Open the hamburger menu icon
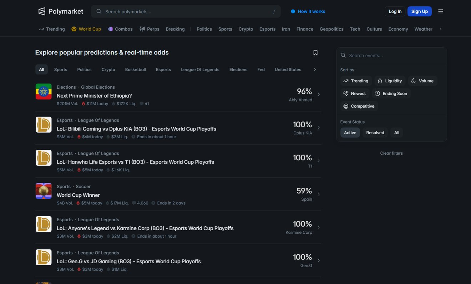The width and height of the screenshot is (471, 284). point(441,11)
